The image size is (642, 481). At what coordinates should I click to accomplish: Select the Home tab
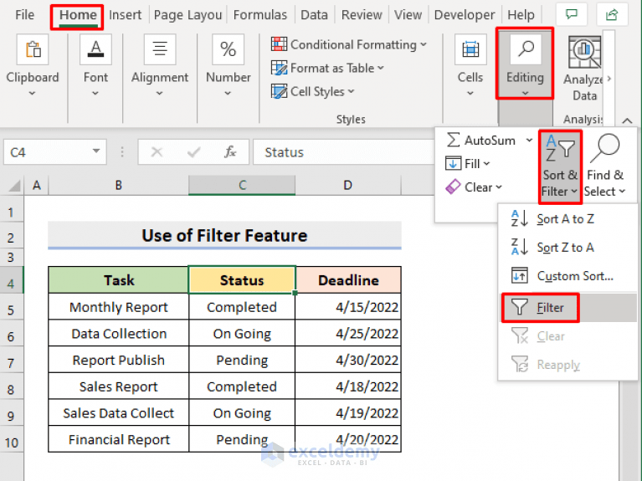click(77, 17)
